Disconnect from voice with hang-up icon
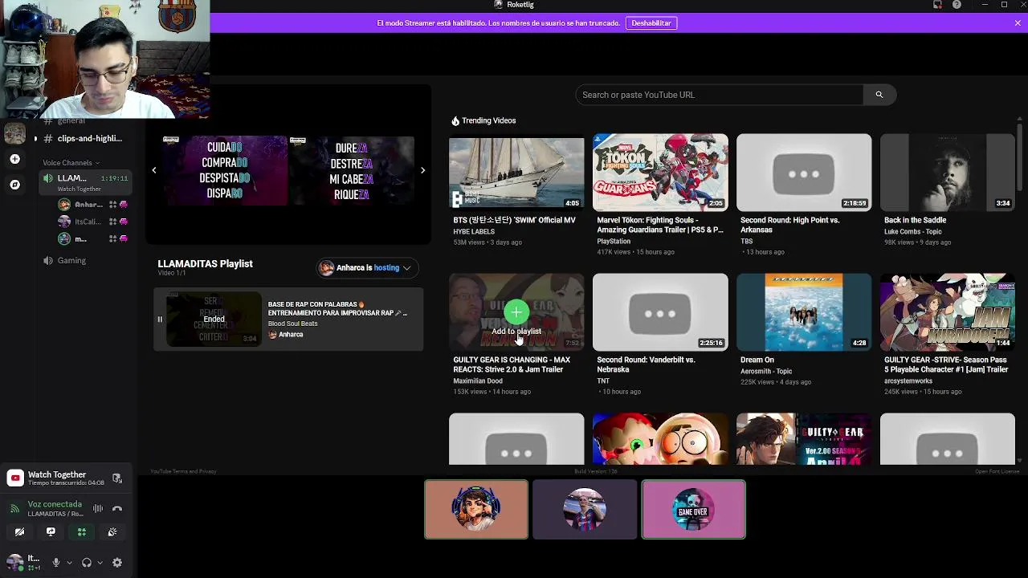Screen dimensions: 1028x578 point(117,508)
